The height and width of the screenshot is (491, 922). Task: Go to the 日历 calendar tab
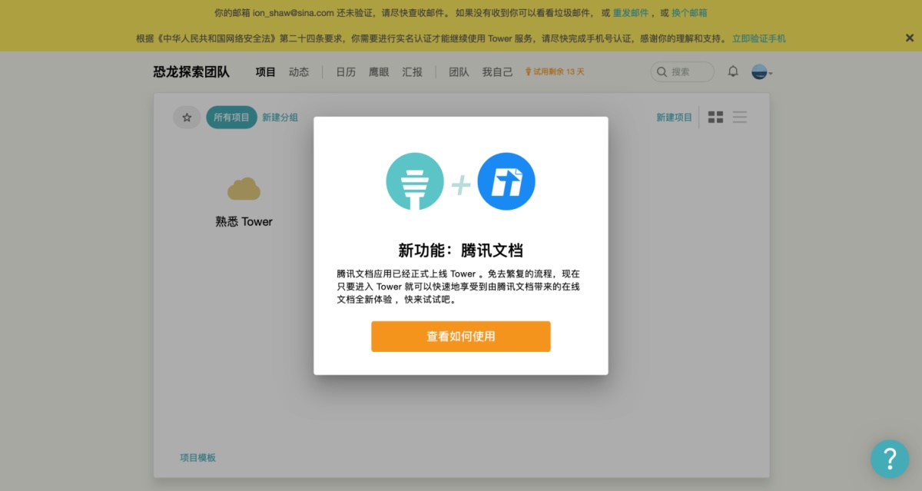pos(346,72)
